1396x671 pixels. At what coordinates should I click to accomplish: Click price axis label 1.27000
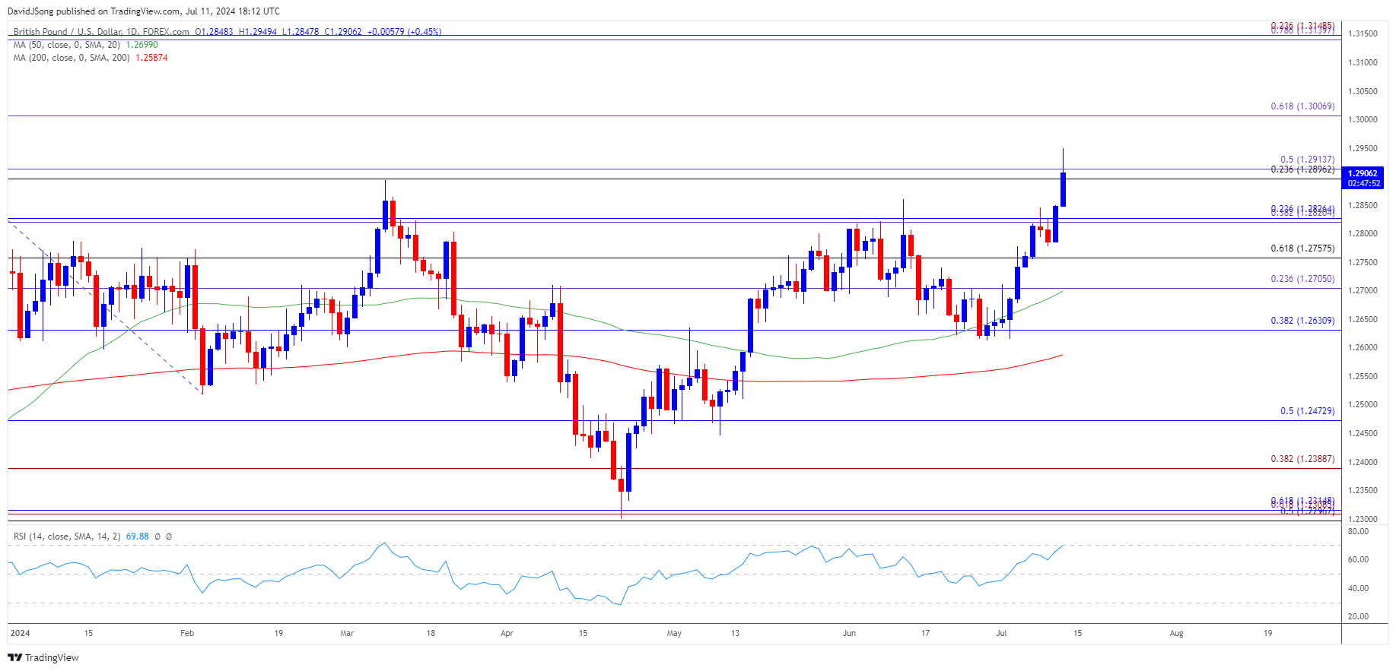coord(1363,291)
